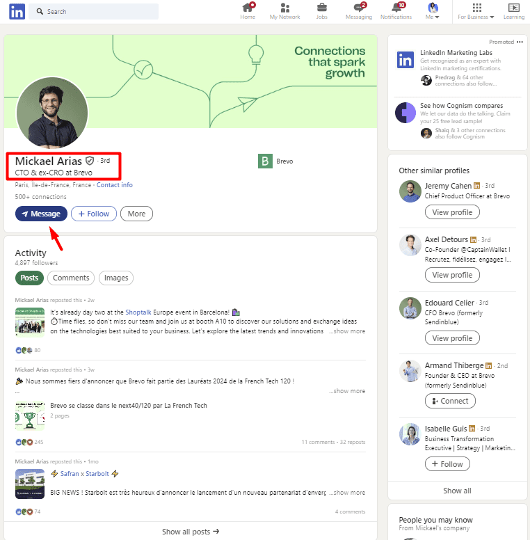Open the 4 comments on Starbolt post
This screenshot has width=530, height=540.
pos(350,511)
